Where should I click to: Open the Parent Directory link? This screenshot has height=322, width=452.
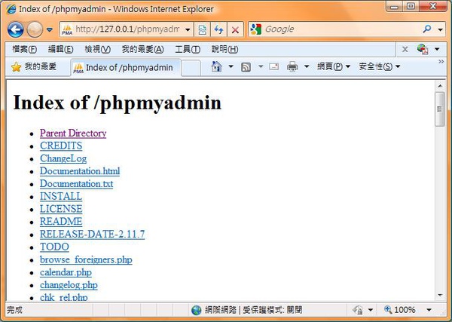click(x=73, y=133)
